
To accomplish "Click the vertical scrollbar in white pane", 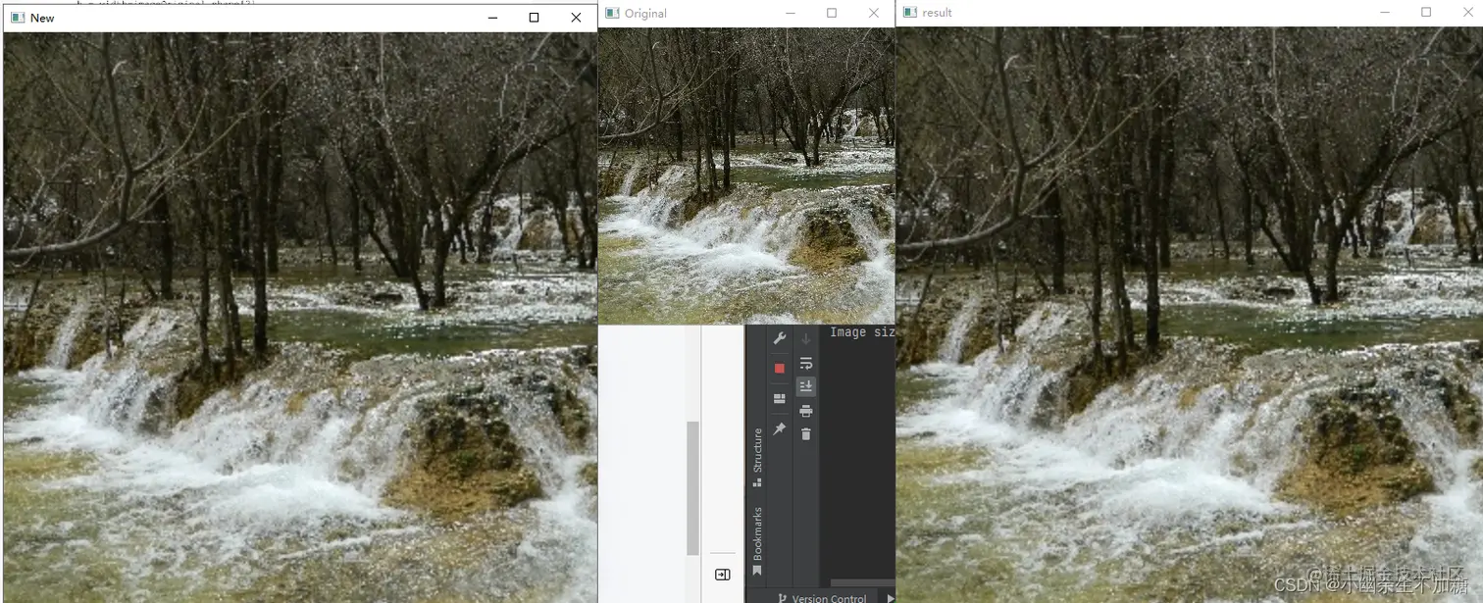I will 693,487.
